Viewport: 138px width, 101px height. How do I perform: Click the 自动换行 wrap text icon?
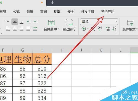(69, 22)
